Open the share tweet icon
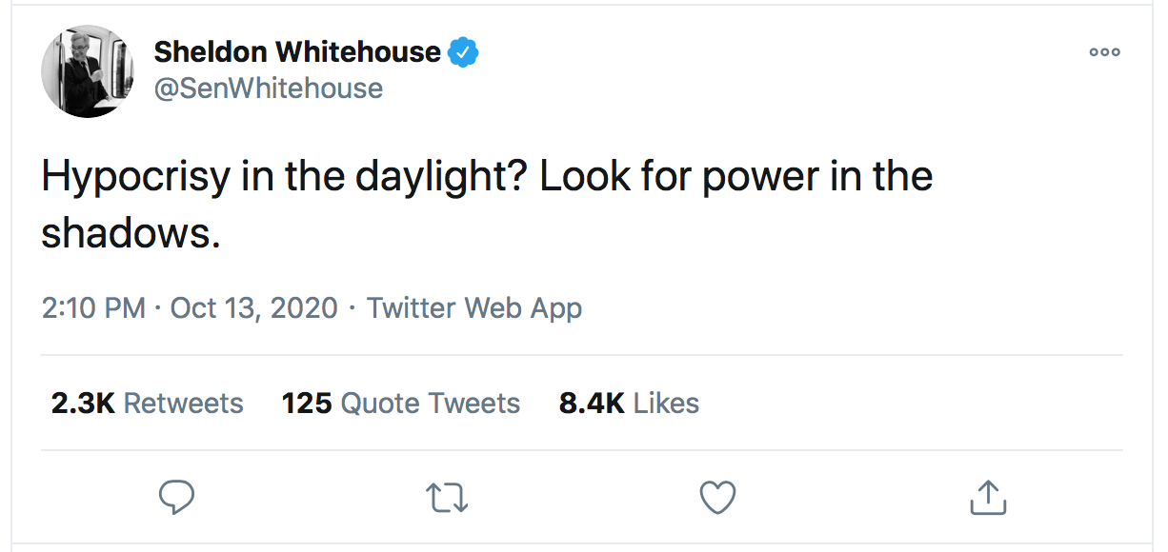 (988, 497)
